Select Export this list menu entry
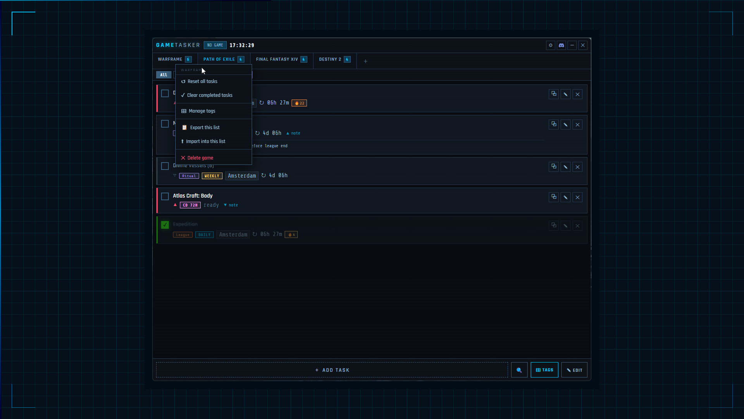The width and height of the screenshot is (744, 419). (205, 128)
